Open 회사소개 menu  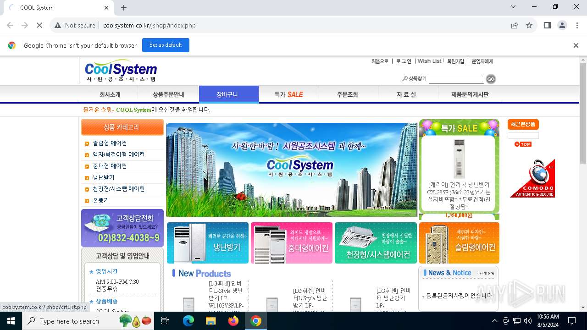(x=110, y=94)
